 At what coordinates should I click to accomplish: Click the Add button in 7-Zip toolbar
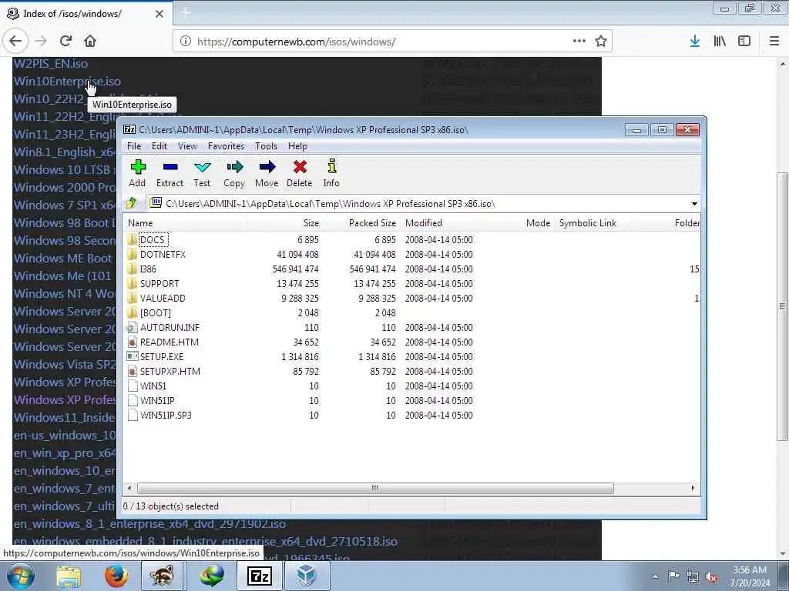[x=137, y=174]
